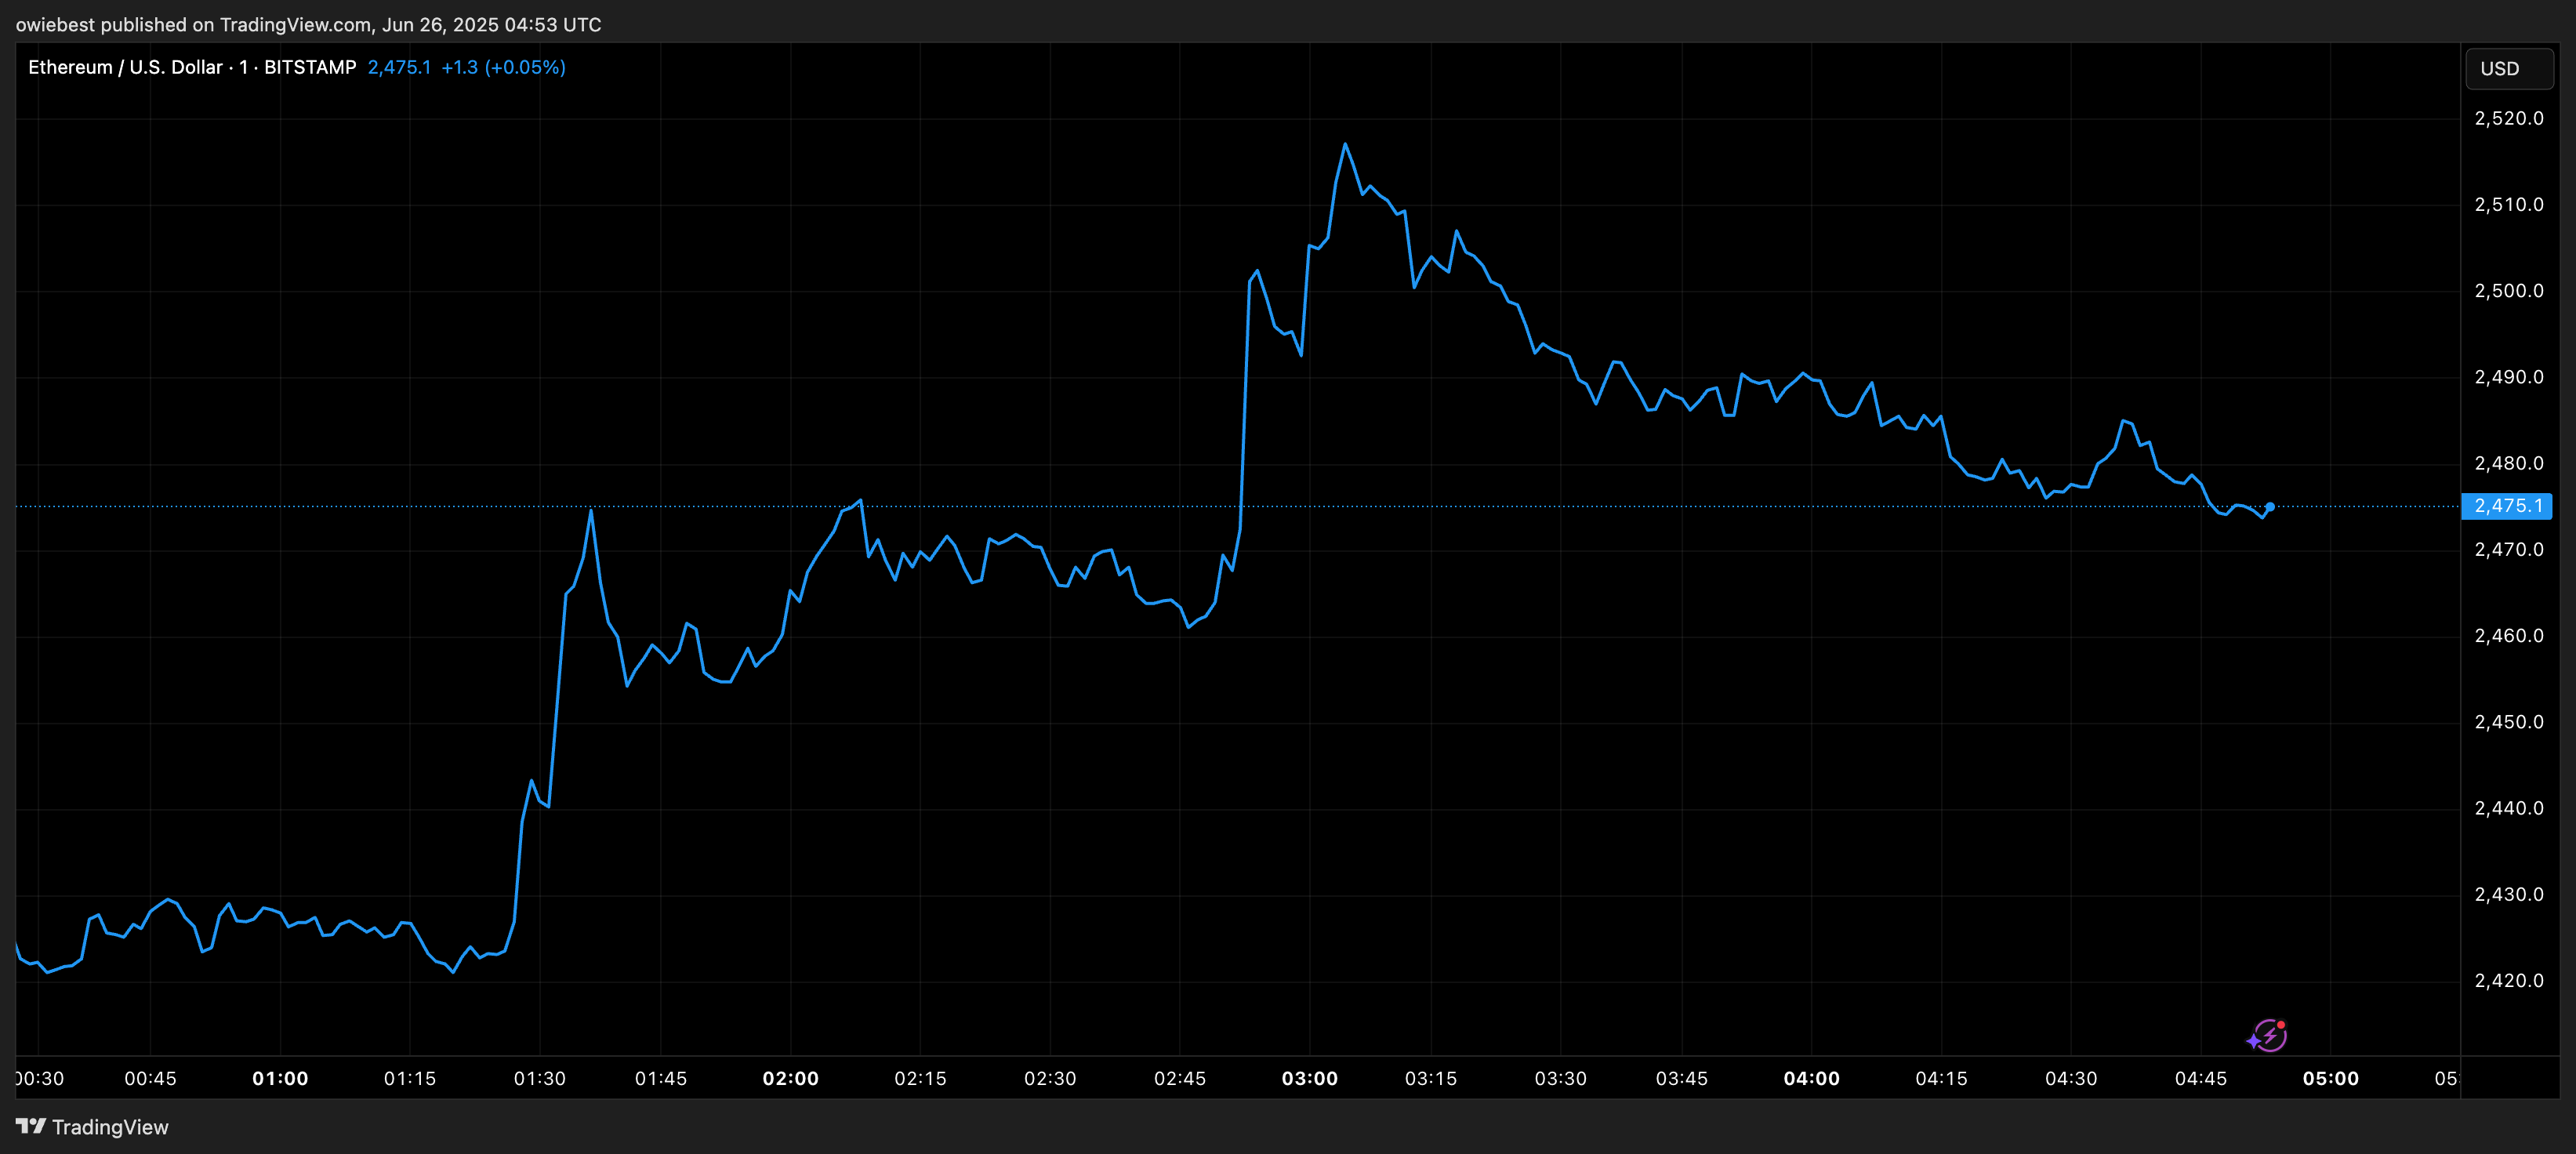
Task: Click the +1.3 (+0.05%) change value
Action: [x=503, y=67]
